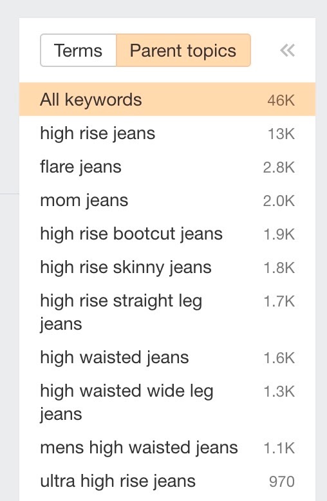Viewport: 327px width, 501px height.
Task: Choose high waisted wide leg jeans topic
Action: 167,402
